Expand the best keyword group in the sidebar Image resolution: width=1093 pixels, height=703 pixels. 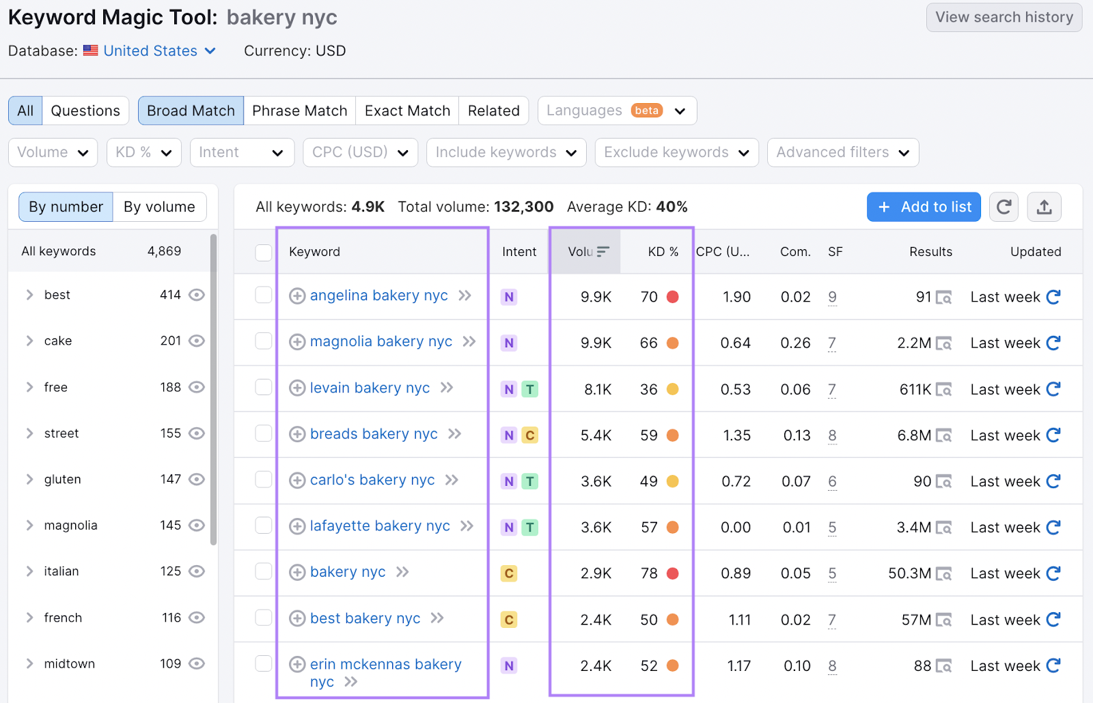29,294
